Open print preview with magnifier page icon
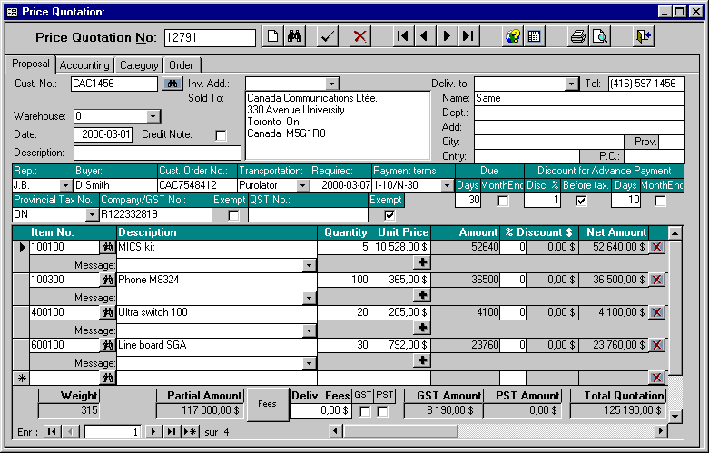The height and width of the screenshot is (453, 709). coord(599,37)
